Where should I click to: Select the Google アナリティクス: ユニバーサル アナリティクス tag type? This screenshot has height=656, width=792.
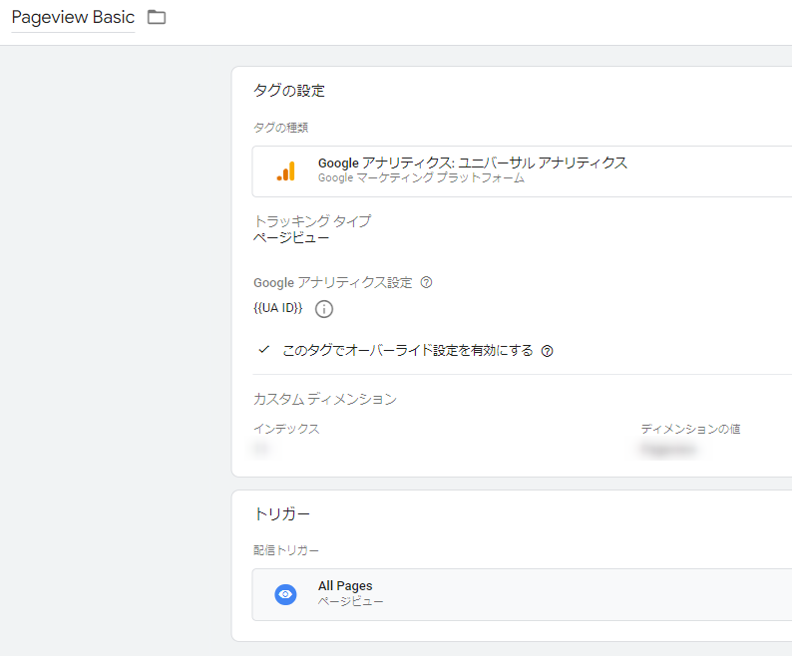tap(522, 171)
